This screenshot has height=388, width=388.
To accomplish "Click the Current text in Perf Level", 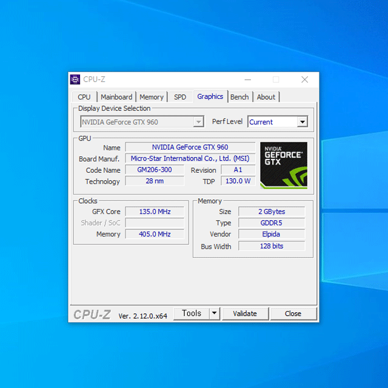I will pyautogui.click(x=261, y=122).
